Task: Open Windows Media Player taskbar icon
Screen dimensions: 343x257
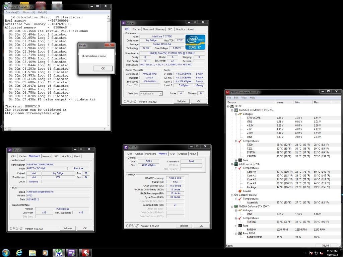Action: pyautogui.click(x=45, y=253)
